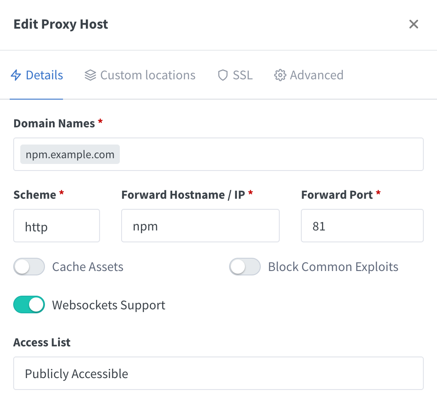Click the Block Common Exploits label text
The image size is (437, 401).
pyautogui.click(x=333, y=267)
